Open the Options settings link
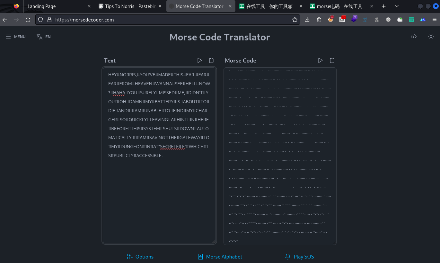Screen dimensions: 440x263 (x=140, y=257)
